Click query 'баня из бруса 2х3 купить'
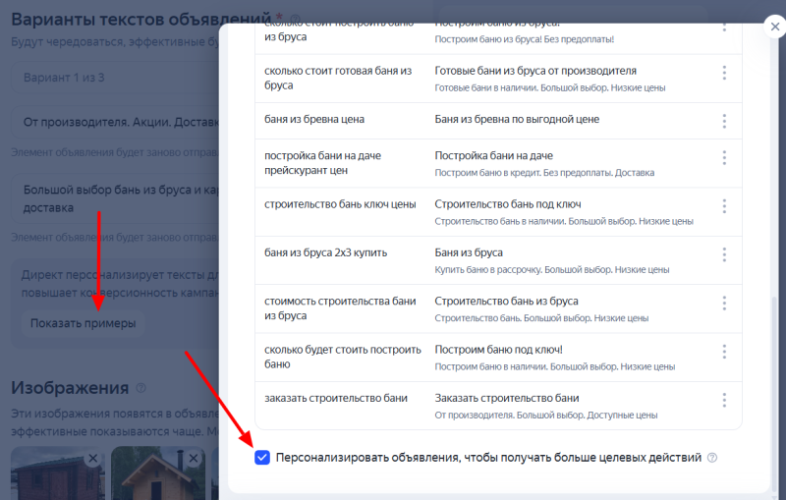This screenshot has height=500, width=786. pos(325,253)
